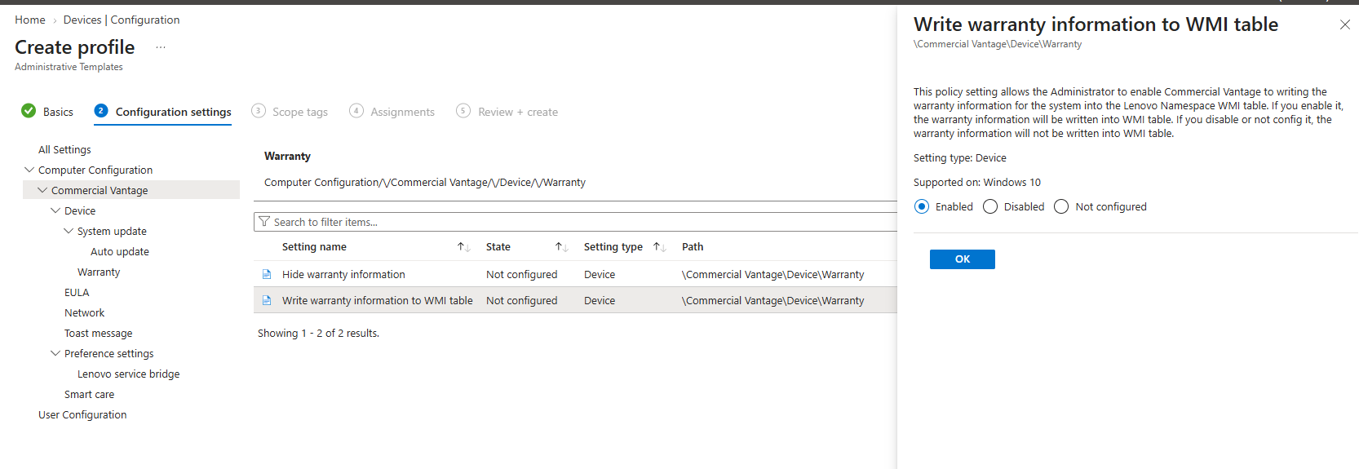Go to Home breadcrumb link
This screenshot has height=469, width=1359.
(x=30, y=20)
